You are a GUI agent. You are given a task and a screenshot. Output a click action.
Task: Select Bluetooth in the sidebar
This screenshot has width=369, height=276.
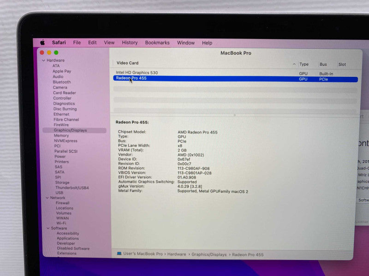(62, 82)
